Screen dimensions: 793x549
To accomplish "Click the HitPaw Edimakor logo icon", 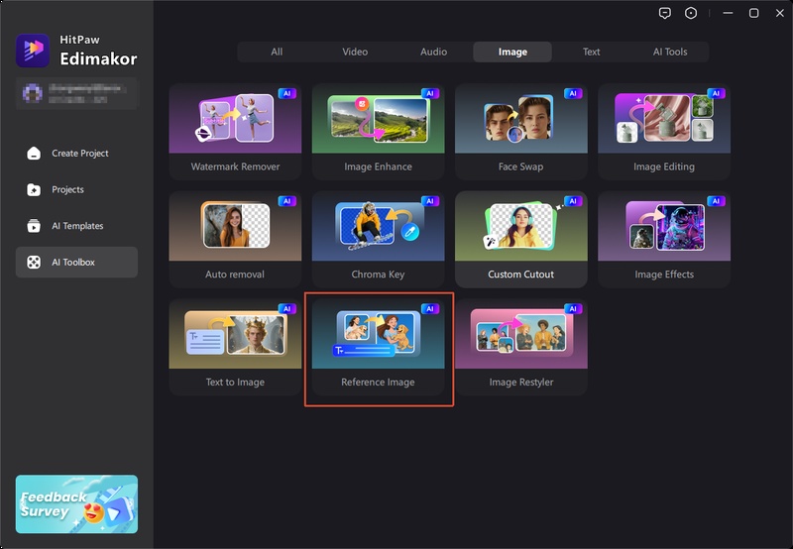I will (33, 51).
